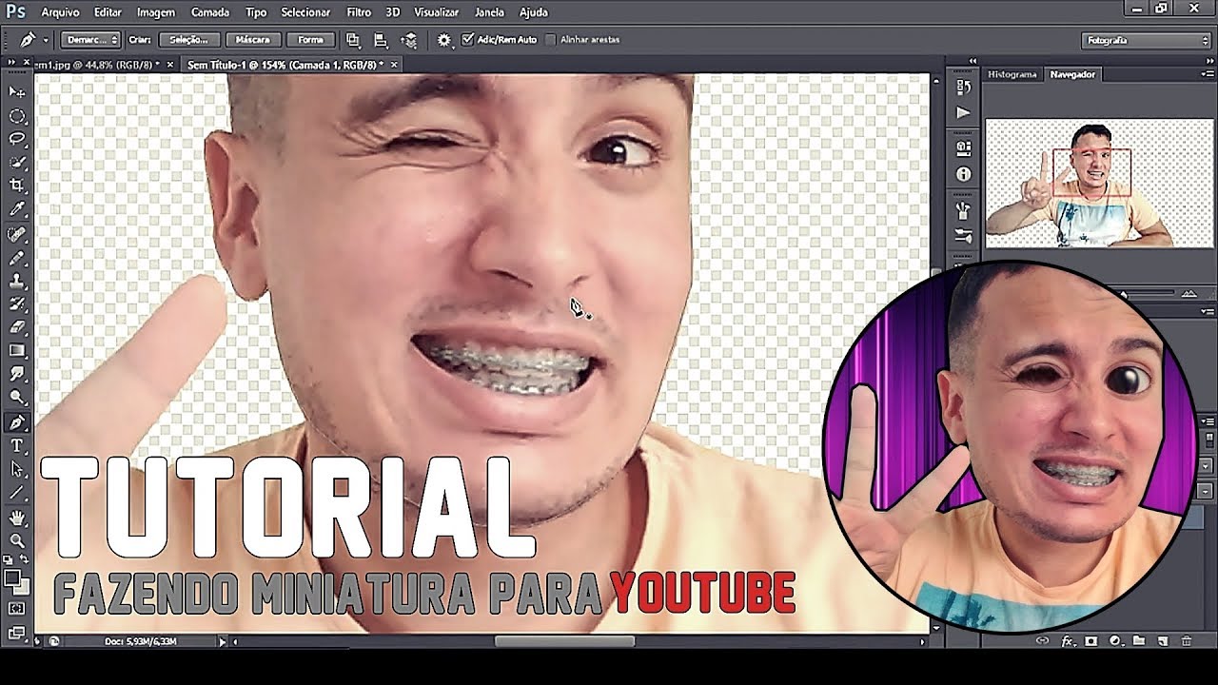This screenshot has height=685, width=1218.
Task: Select the Hand tool
Action: click(x=17, y=518)
